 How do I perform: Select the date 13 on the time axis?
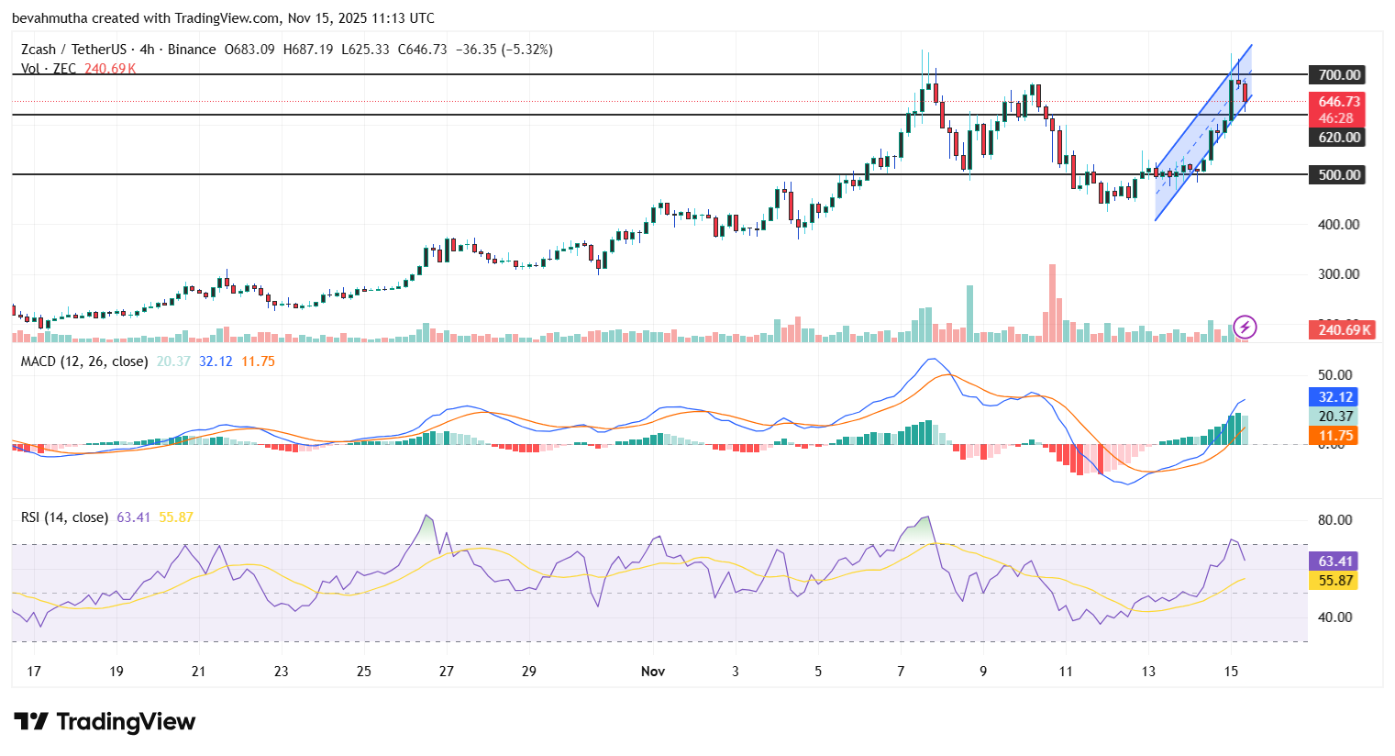pyautogui.click(x=1148, y=672)
